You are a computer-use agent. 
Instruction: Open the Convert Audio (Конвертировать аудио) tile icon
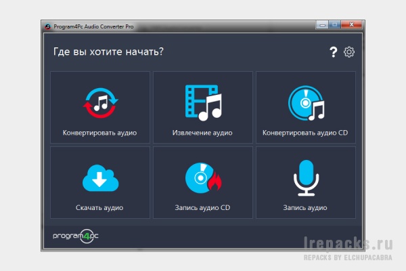click(x=100, y=103)
